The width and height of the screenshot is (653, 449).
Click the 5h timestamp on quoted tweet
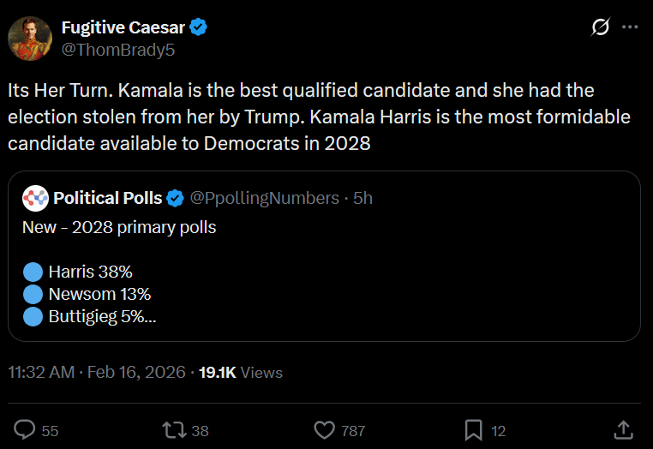tap(362, 198)
